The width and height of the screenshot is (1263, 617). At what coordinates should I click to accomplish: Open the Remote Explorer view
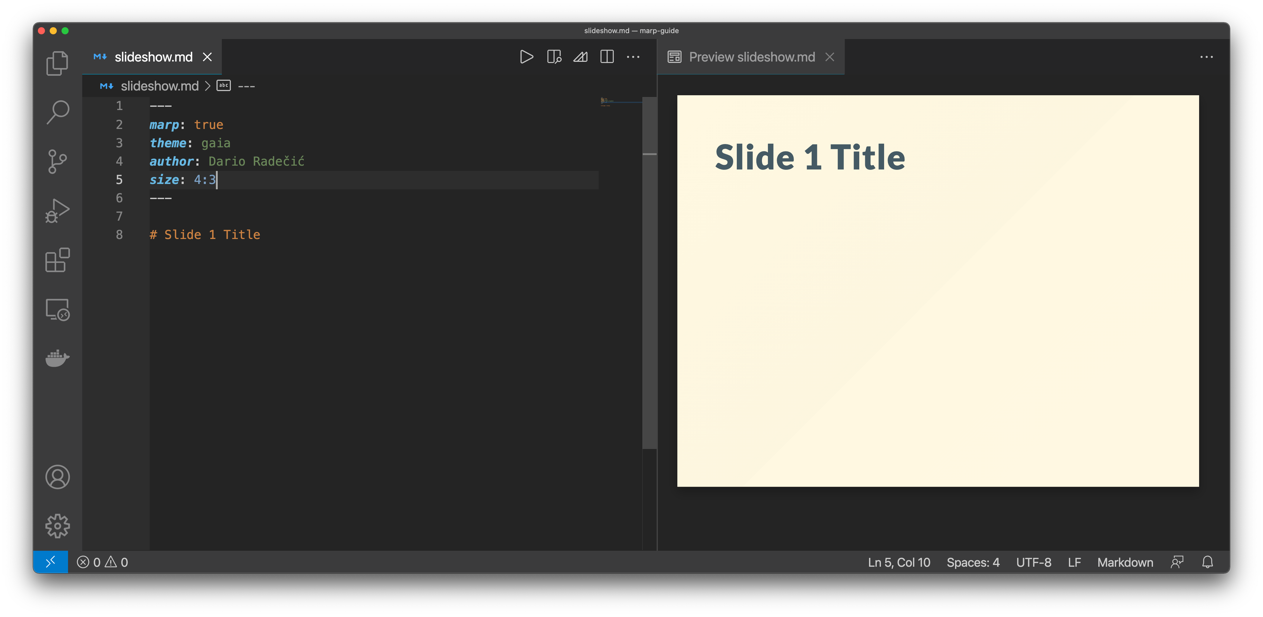coord(57,309)
